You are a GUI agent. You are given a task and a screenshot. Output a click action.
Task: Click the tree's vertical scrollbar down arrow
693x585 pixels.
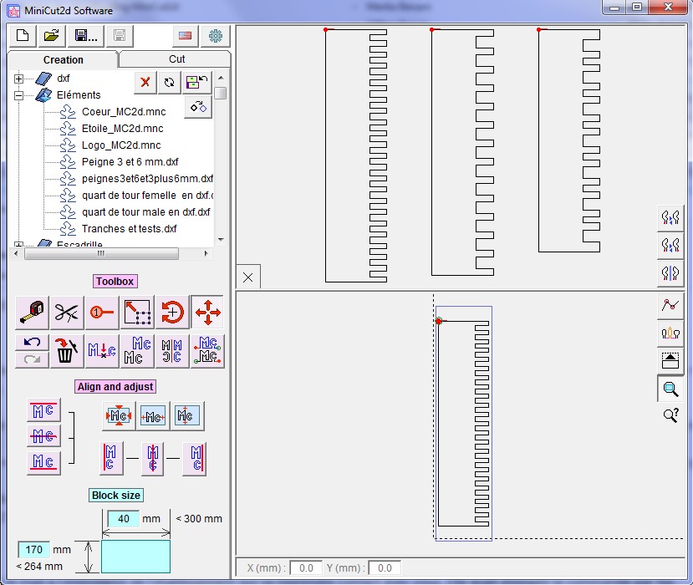tap(221, 240)
